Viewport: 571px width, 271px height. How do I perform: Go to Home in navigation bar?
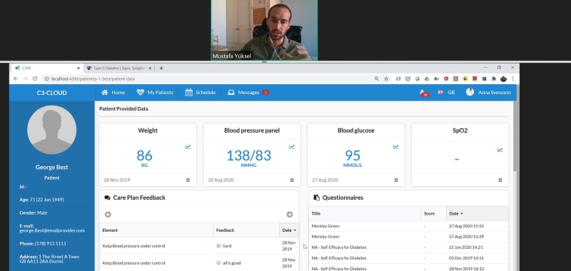113,93
